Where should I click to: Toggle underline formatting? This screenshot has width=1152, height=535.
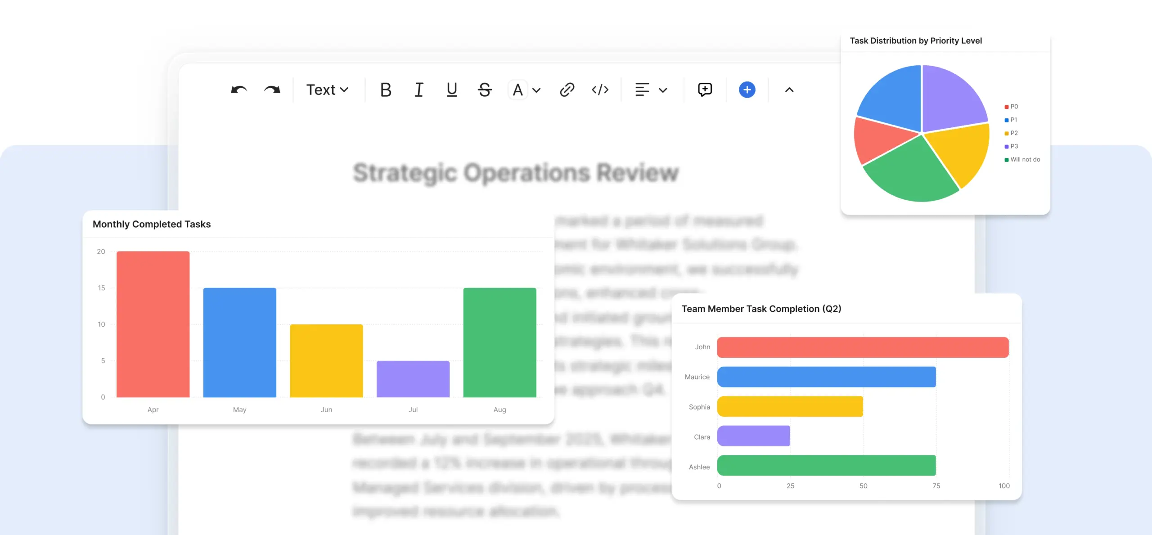click(452, 90)
